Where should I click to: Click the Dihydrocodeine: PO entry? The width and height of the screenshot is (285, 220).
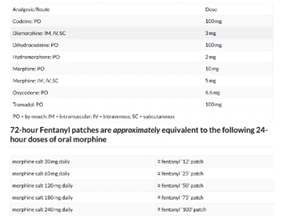[x=35, y=45]
